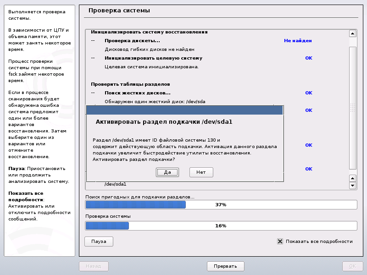
Task: Toggle the Показать все подробности checkbox
Action: tap(280, 241)
